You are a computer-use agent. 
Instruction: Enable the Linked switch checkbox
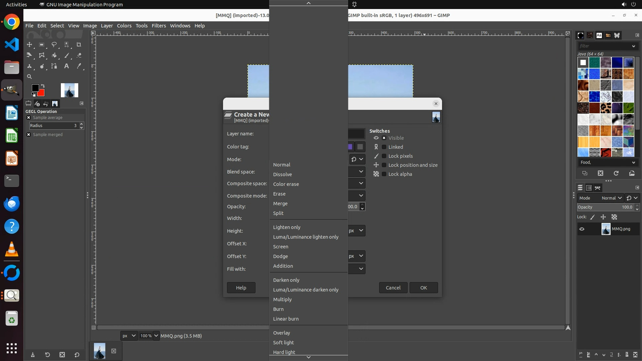coord(384,147)
